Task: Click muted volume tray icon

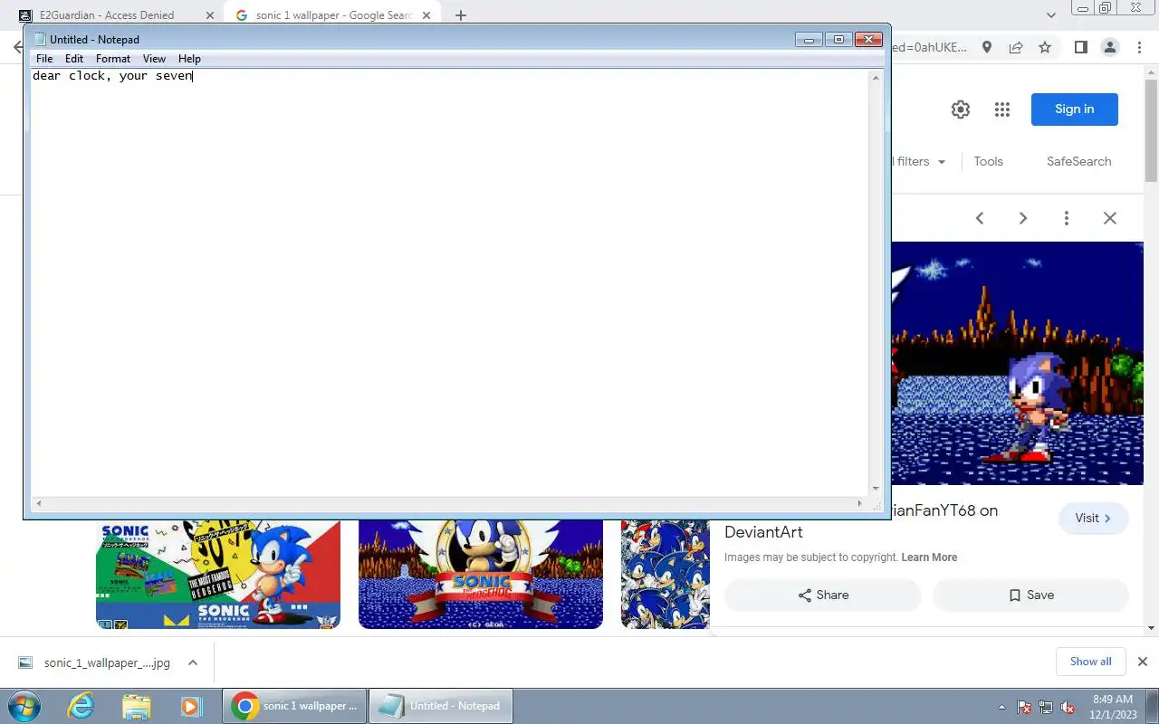Action: pyautogui.click(x=1068, y=707)
